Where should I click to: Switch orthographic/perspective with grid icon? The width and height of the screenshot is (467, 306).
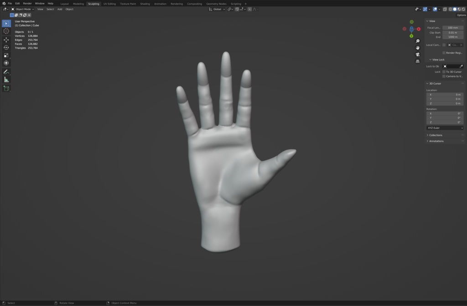click(x=418, y=61)
